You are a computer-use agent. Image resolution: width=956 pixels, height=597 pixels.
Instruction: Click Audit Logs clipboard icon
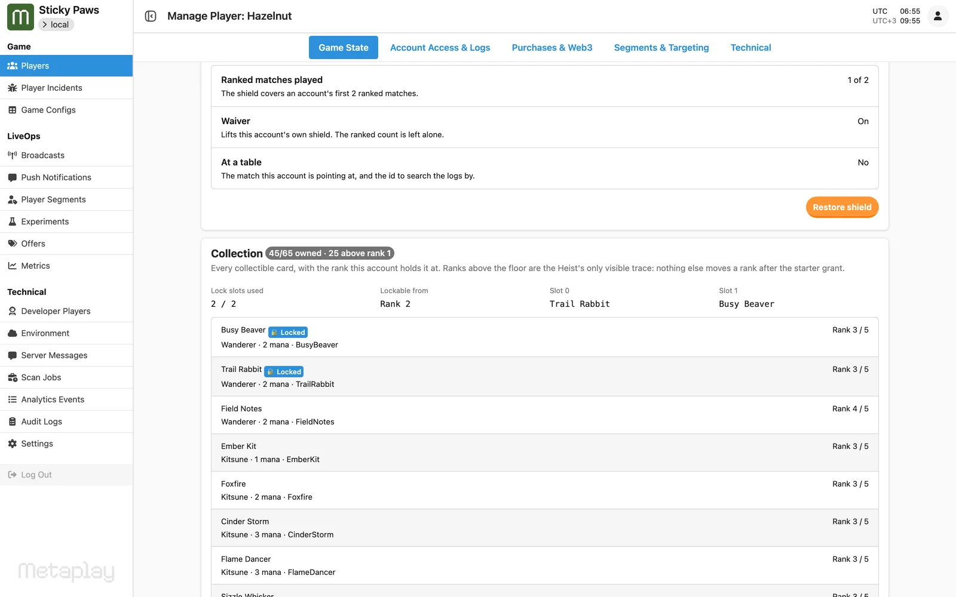tap(12, 421)
